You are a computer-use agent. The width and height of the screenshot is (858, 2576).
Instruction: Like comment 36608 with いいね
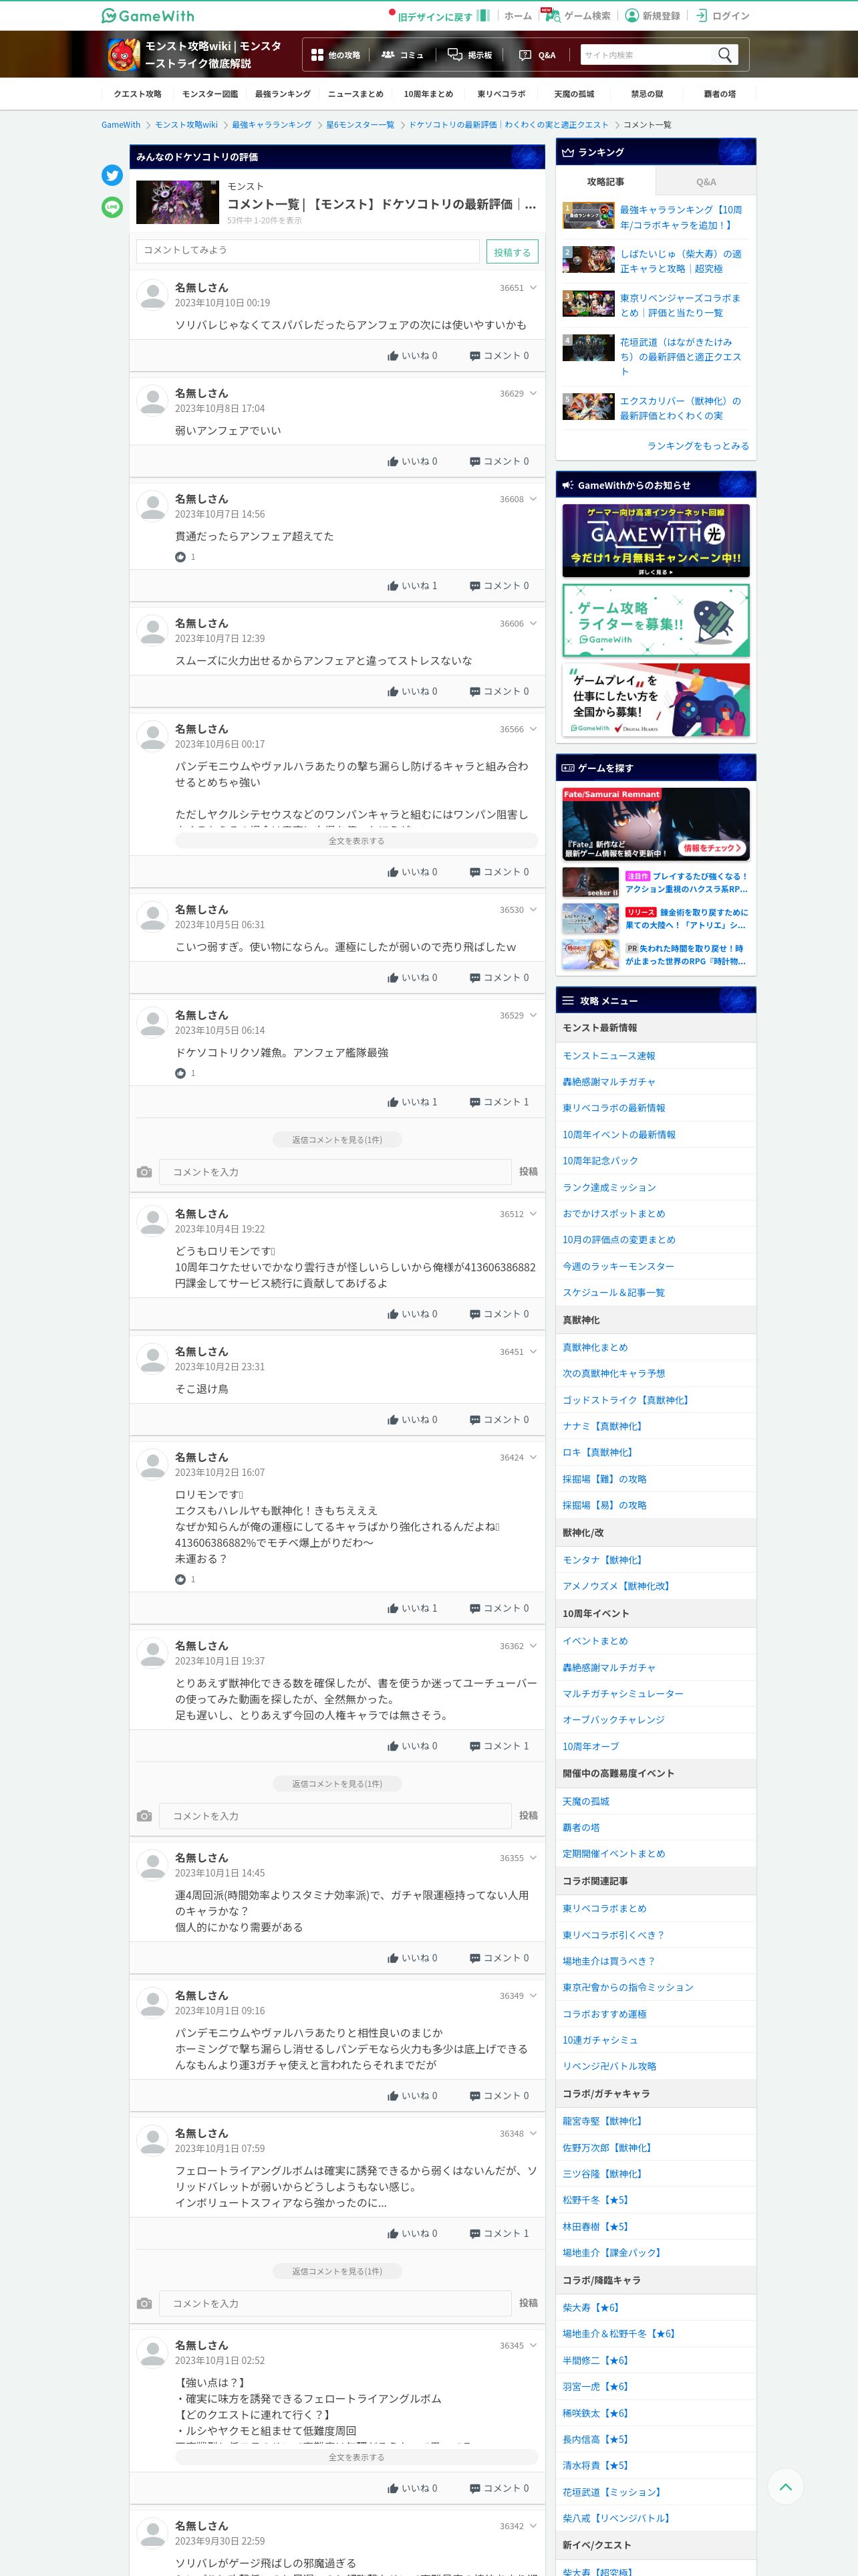(x=412, y=586)
